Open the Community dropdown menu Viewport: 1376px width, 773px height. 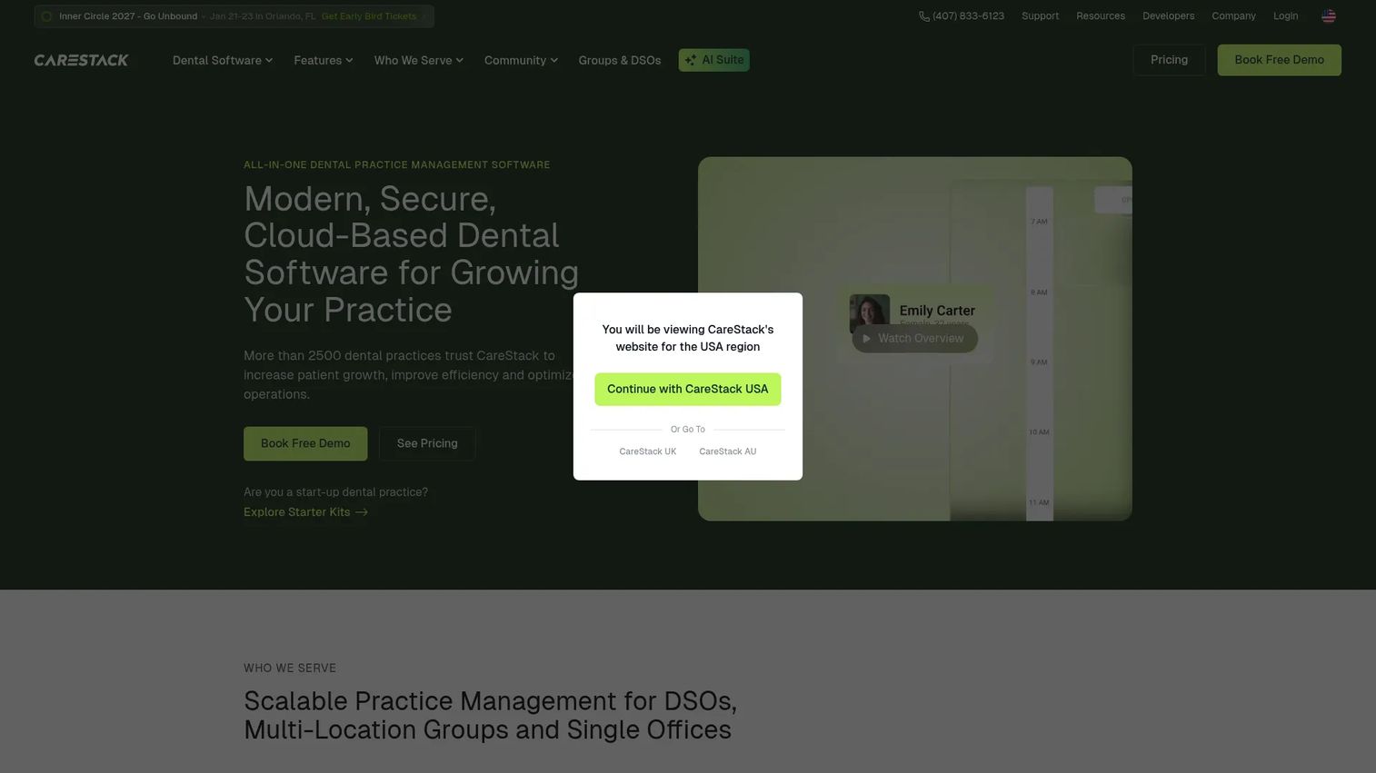(x=521, y=60)
